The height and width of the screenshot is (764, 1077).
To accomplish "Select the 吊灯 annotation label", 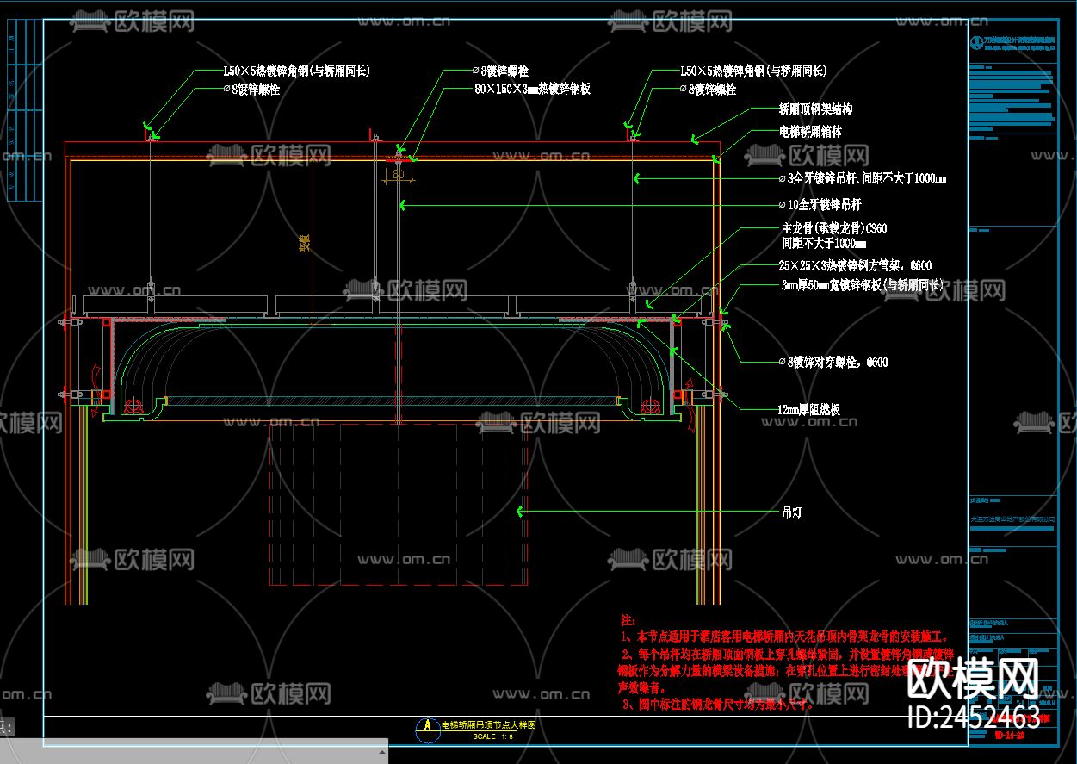I will click(x=791, y=512).
